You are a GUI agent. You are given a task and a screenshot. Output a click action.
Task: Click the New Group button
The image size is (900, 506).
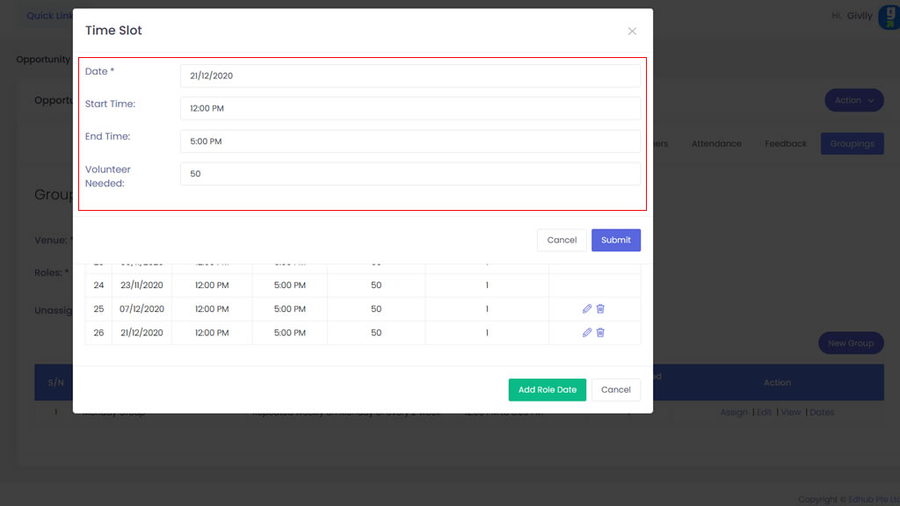[x=850, y=343]
